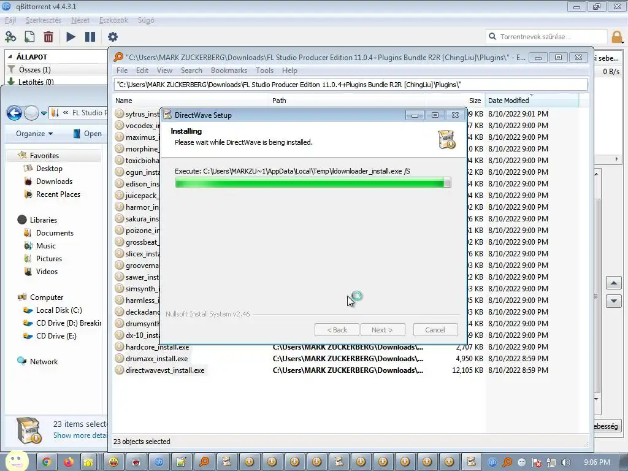Select Favorites in the navigation pane
628x471 pixels.
click(x=44, y=155)
